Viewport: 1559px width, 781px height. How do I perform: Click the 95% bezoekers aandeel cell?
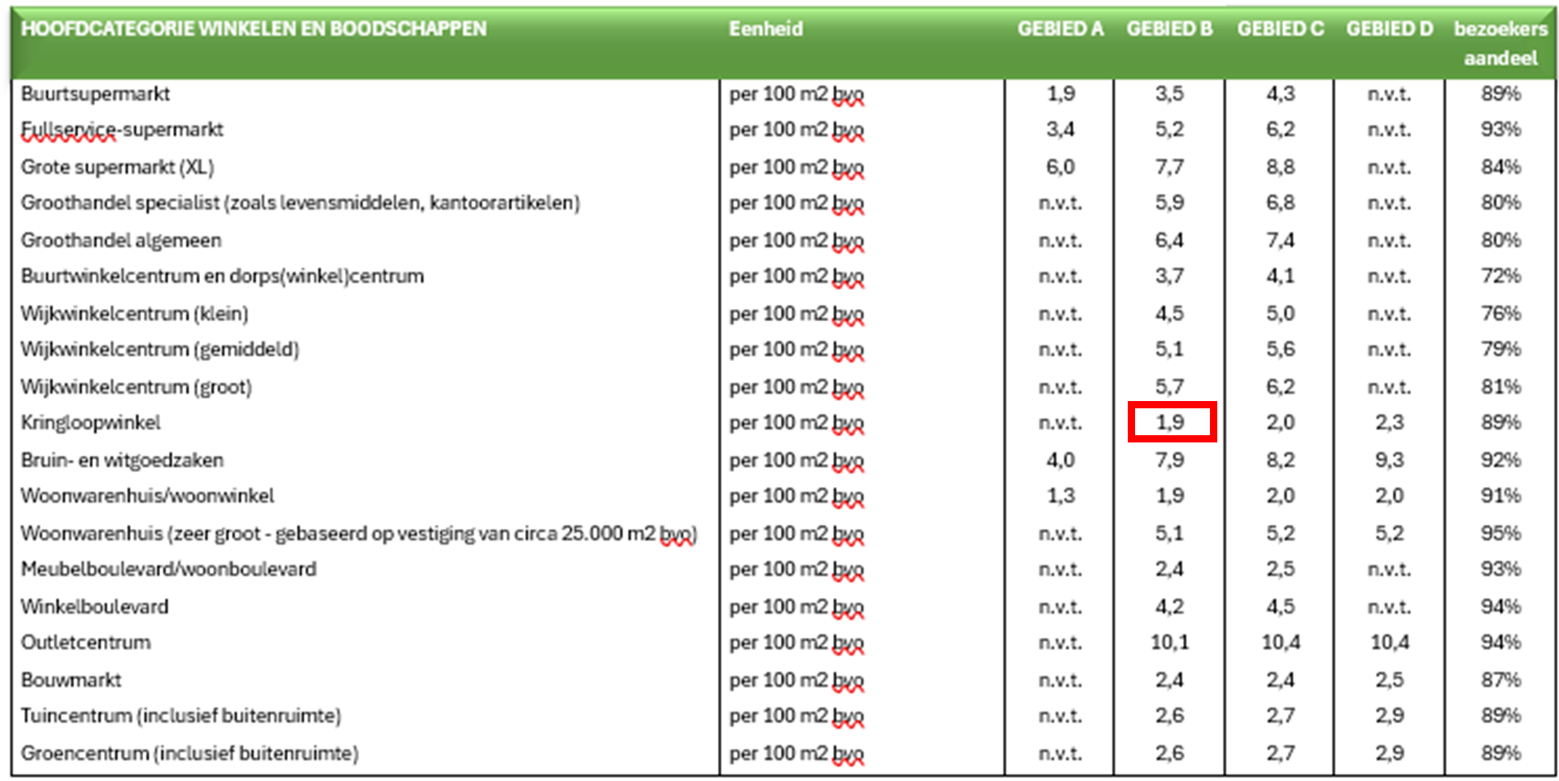[x=1500, y=533]
